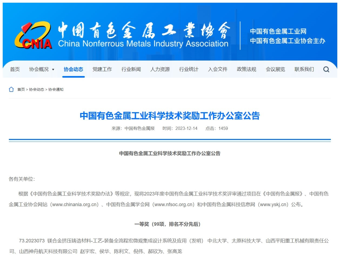This screenshot has height=260, width=340.
Task: Expand the 协会概况 dropdown arrow
Action: 53,70
